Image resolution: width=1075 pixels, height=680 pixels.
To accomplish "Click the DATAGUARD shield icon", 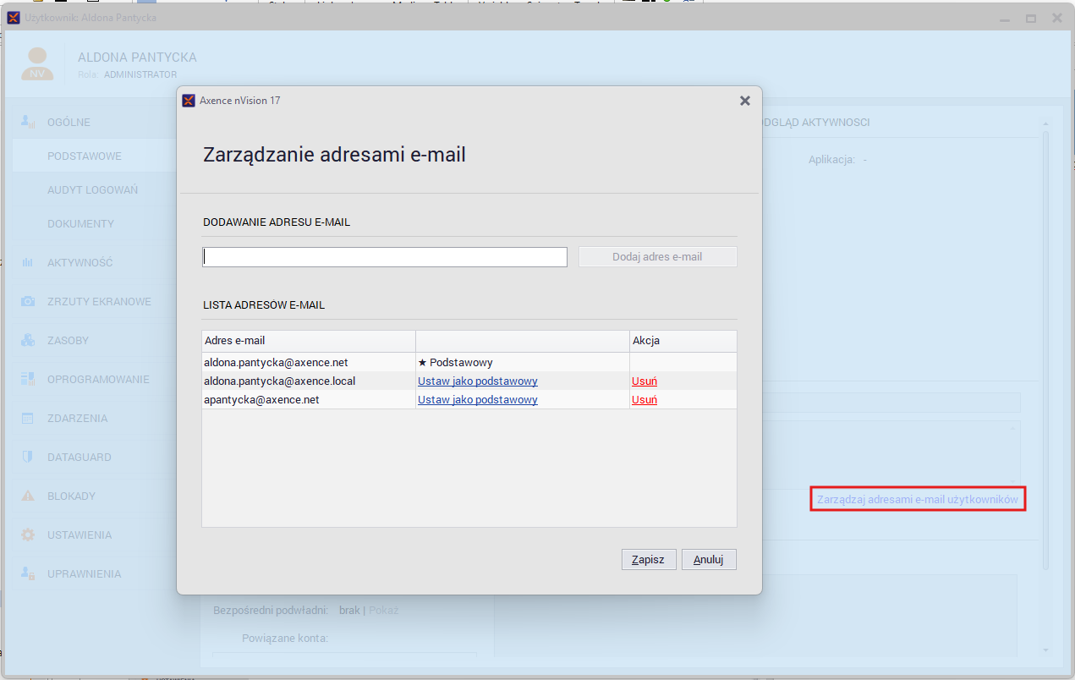I will tap(28, 458).
